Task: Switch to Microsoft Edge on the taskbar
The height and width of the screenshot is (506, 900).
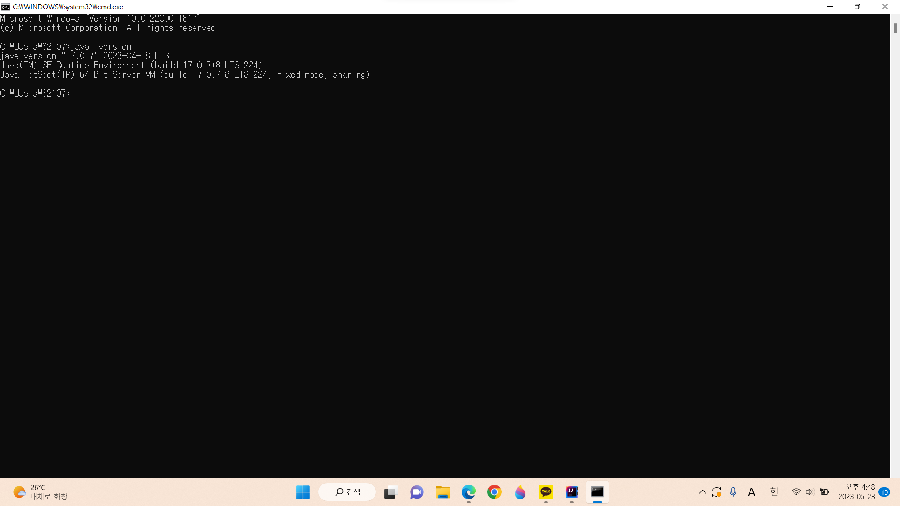Action: pyautogui.click(x=468, y=492)
